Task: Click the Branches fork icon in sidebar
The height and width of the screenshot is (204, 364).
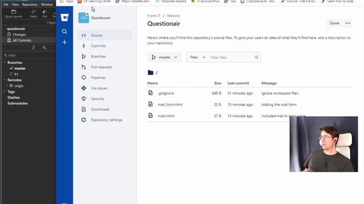Action: pos(84,57)
